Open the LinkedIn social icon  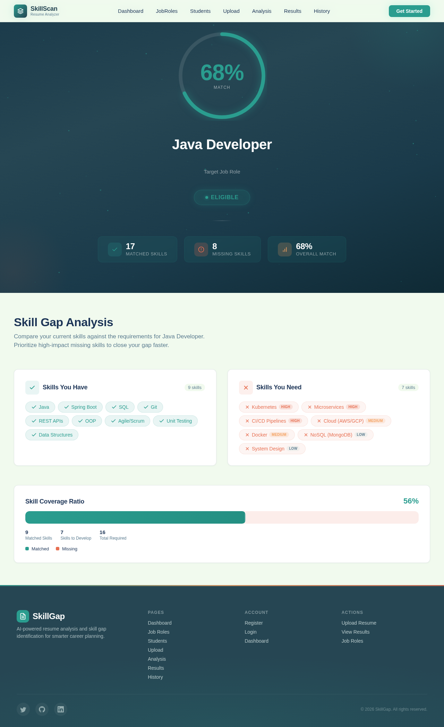click(61, 709)
